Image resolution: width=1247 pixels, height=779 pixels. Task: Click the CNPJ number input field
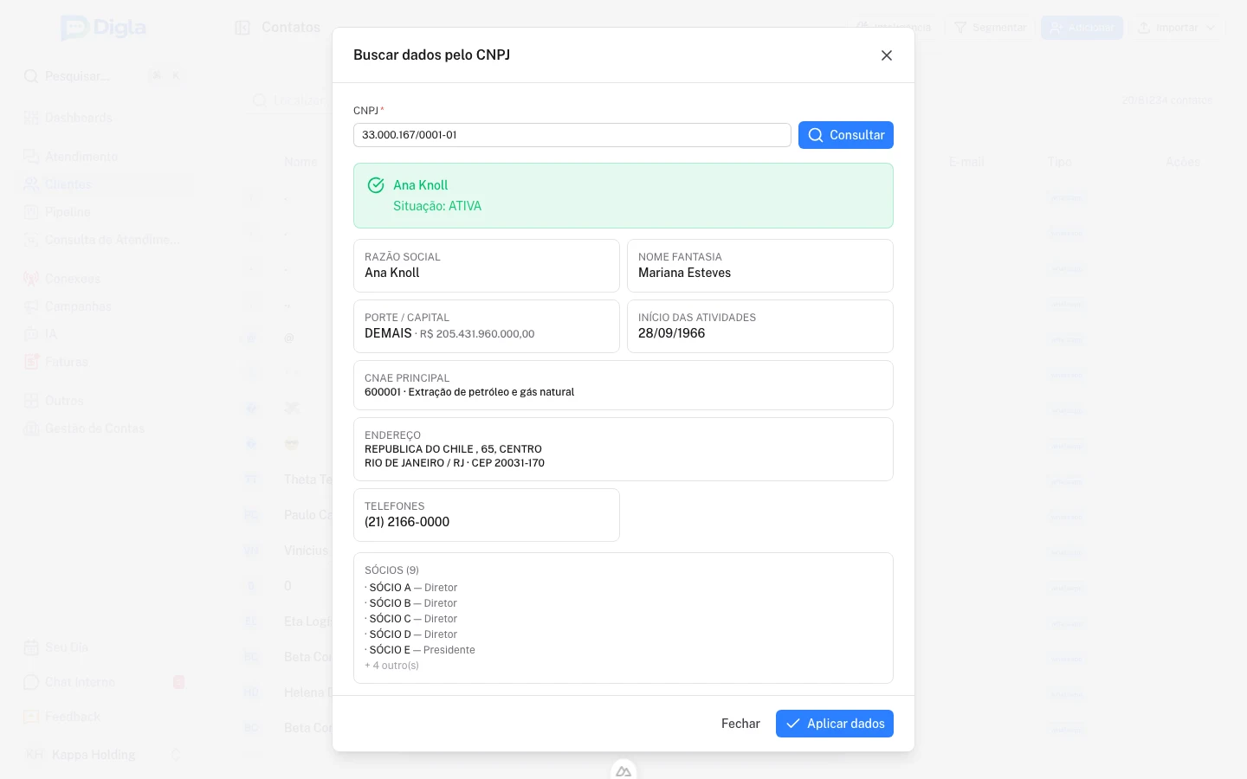(x=572, y=135)
